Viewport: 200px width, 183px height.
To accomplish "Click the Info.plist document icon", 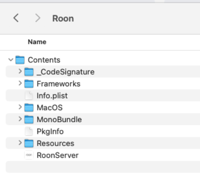I will [29, 95].
